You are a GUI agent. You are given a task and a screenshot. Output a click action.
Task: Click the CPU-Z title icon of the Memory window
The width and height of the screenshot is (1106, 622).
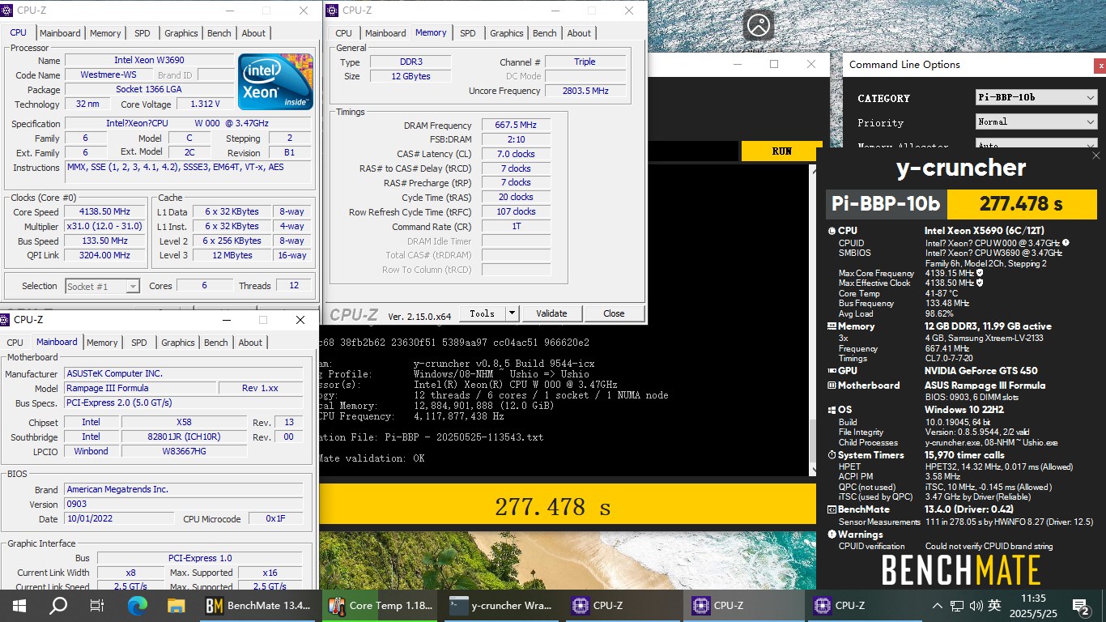coord(333,11)
